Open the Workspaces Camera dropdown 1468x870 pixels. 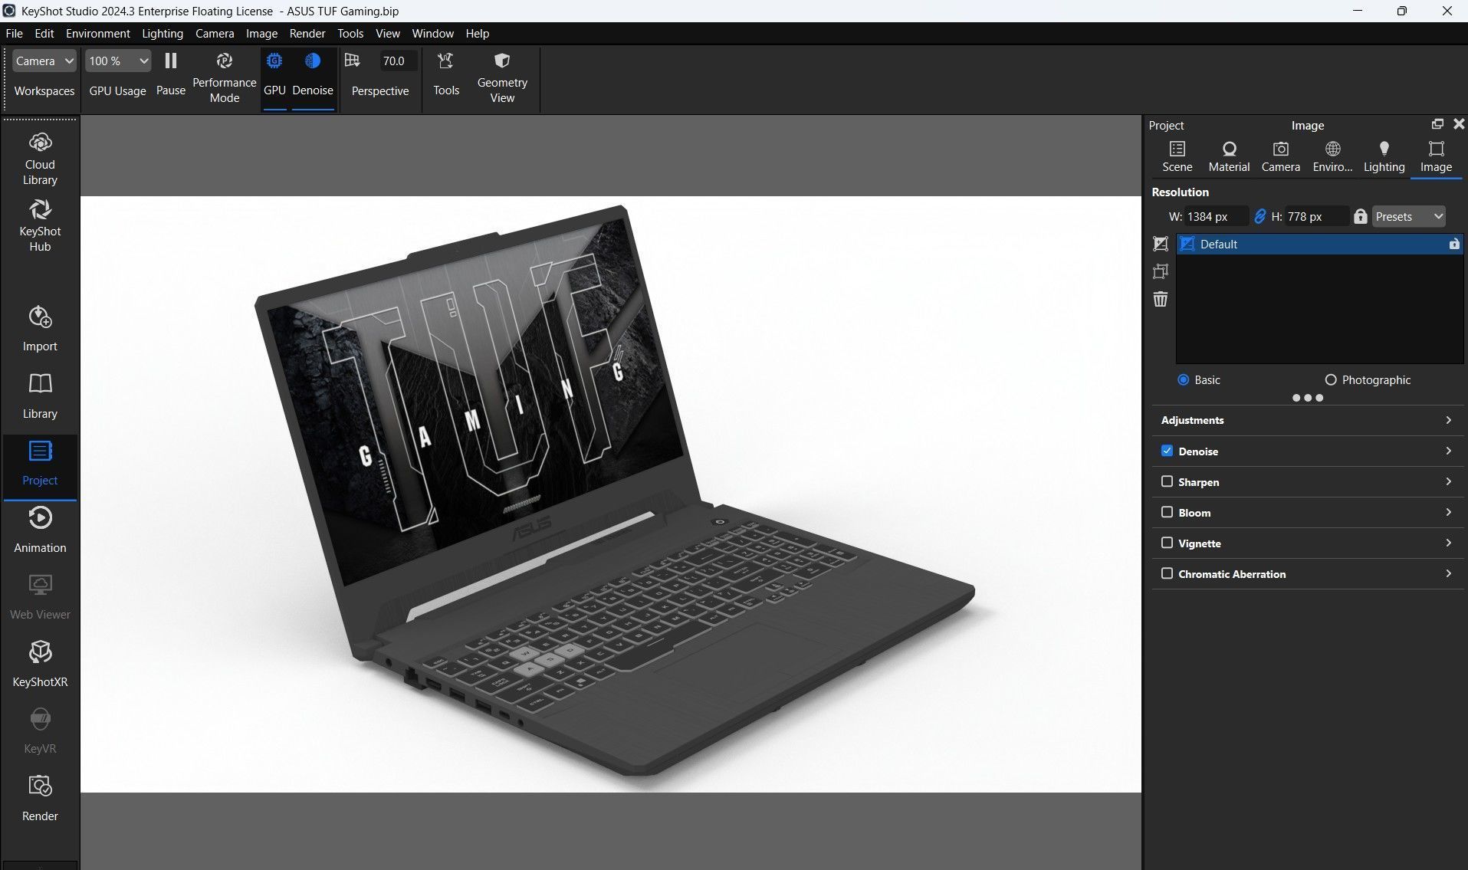click(44, 61)
